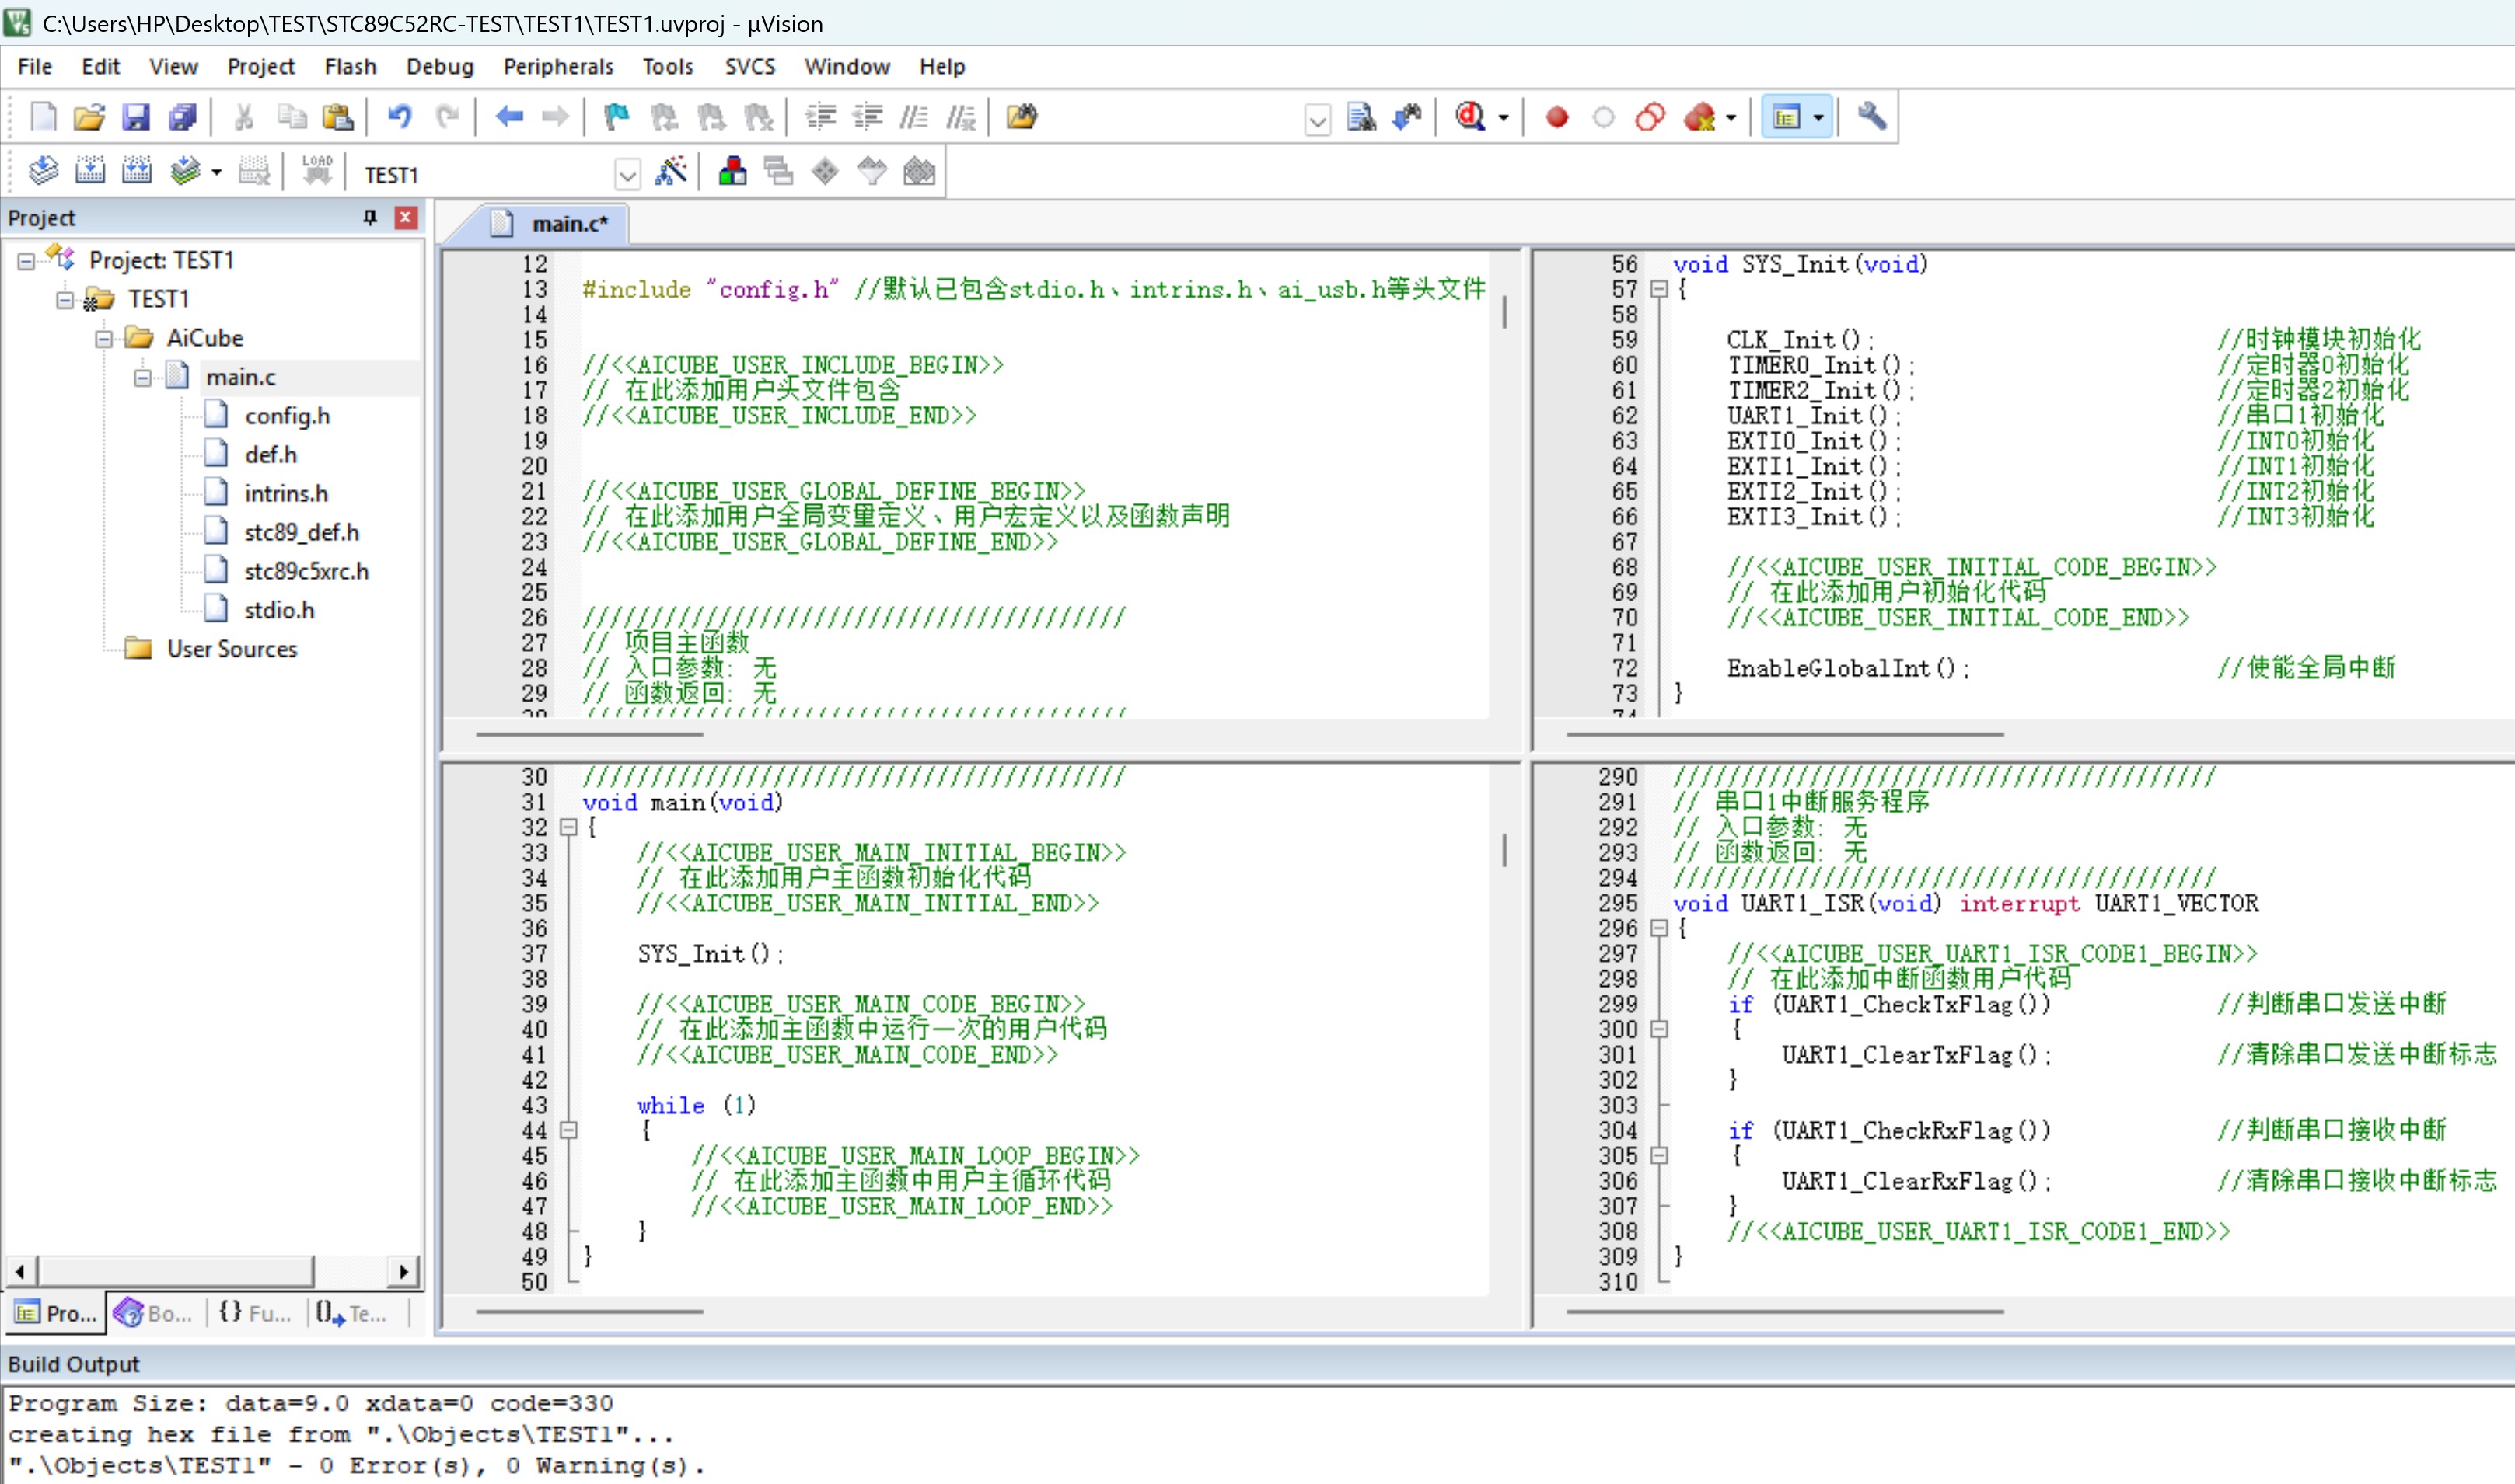Uncomment the selection

point(962,117)
